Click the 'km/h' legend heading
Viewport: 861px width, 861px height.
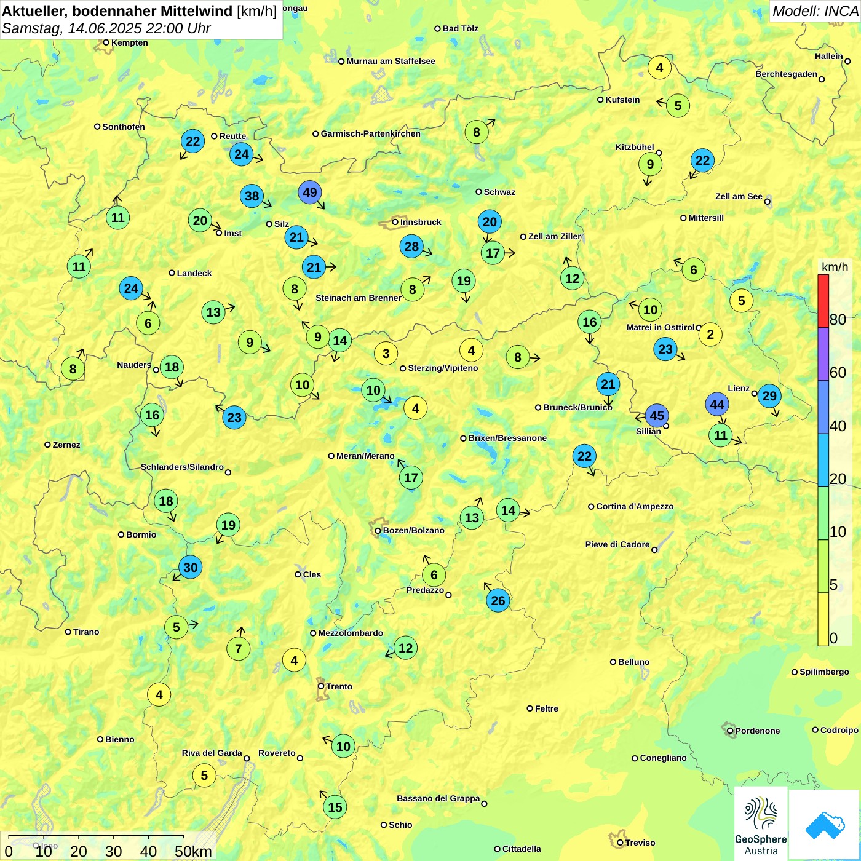click(835, 267)
